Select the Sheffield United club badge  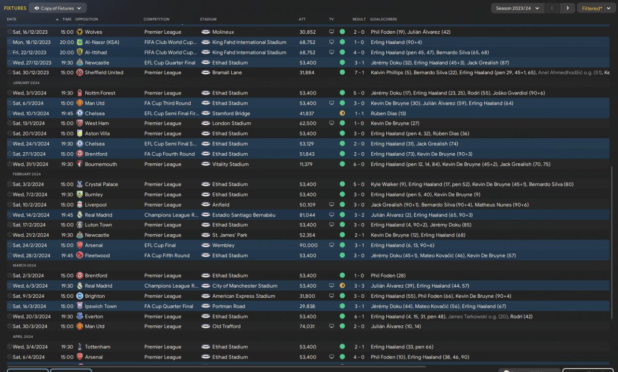79,72
